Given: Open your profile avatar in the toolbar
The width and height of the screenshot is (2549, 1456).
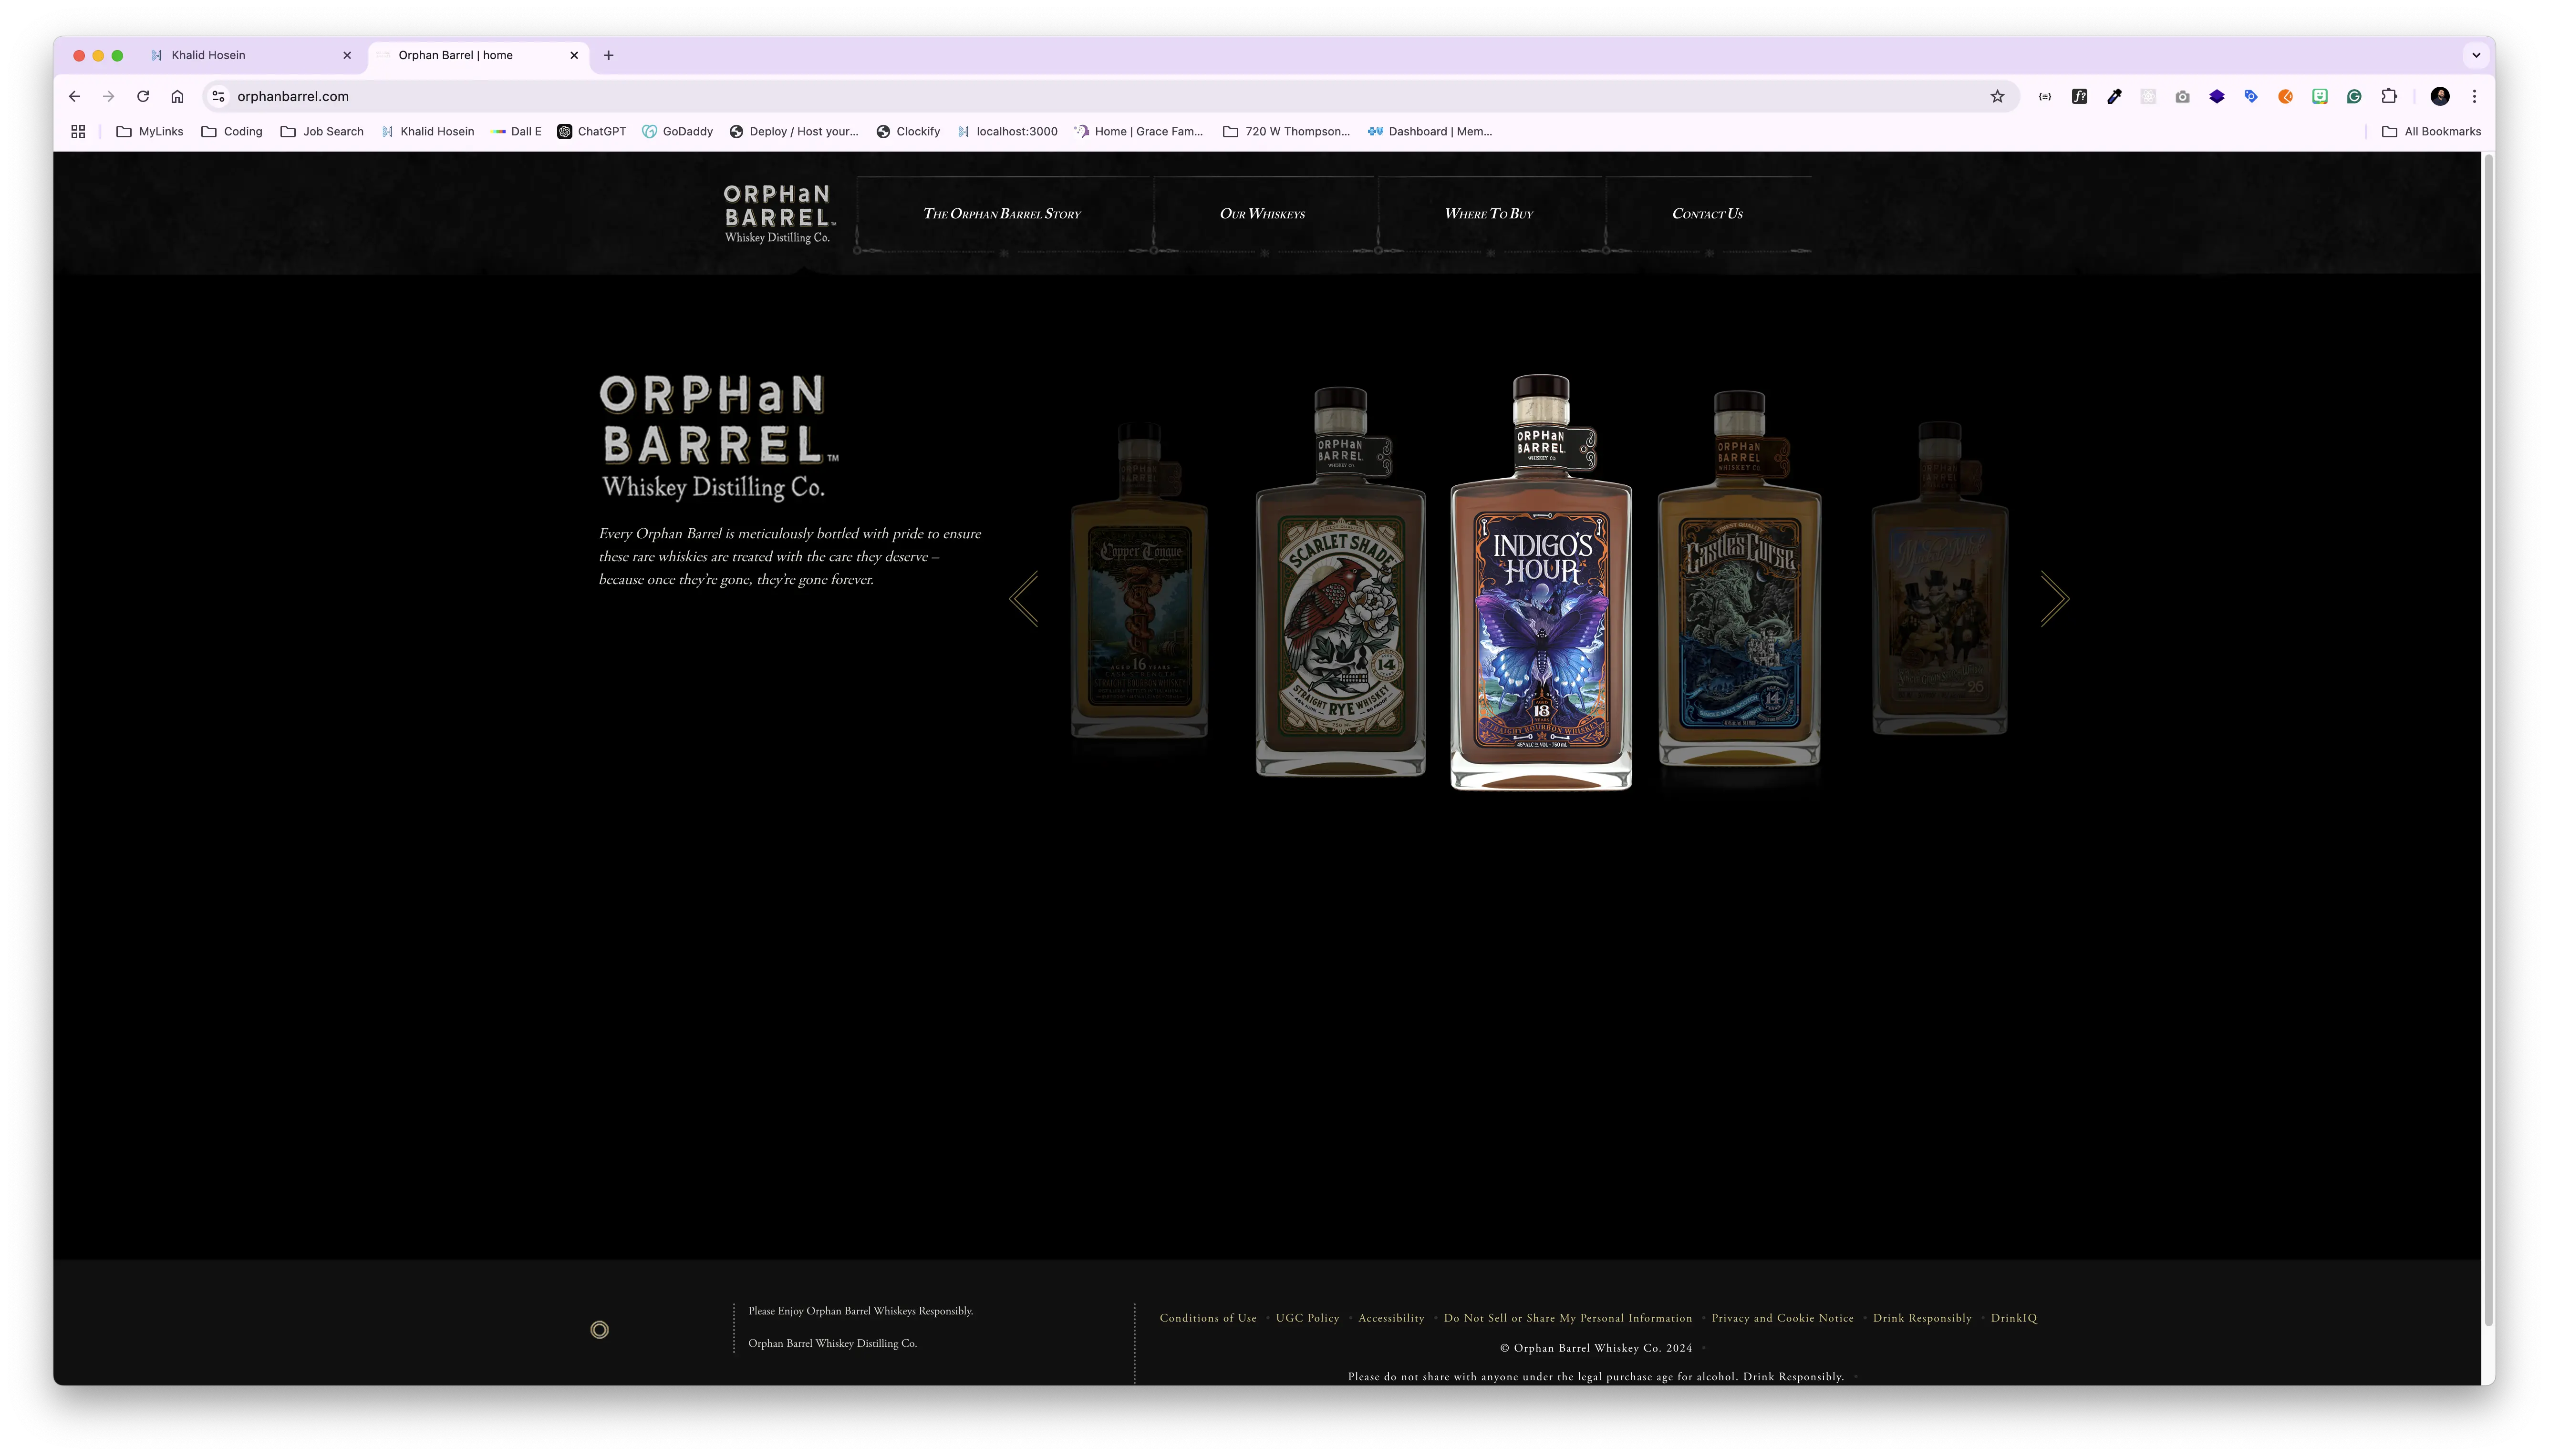Looking at the screenshot, I should pos(2441,96).
